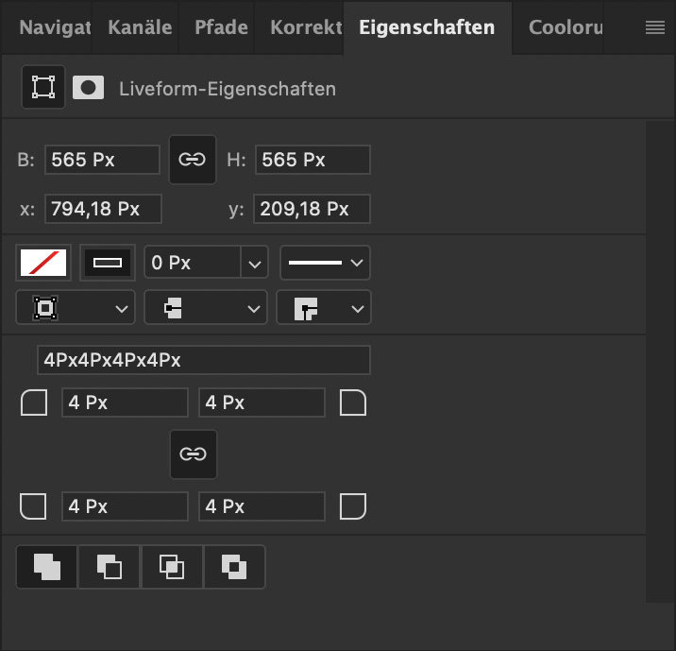Toggle the corner radius link button
The image size is (676, 651).
click(194, 454)
